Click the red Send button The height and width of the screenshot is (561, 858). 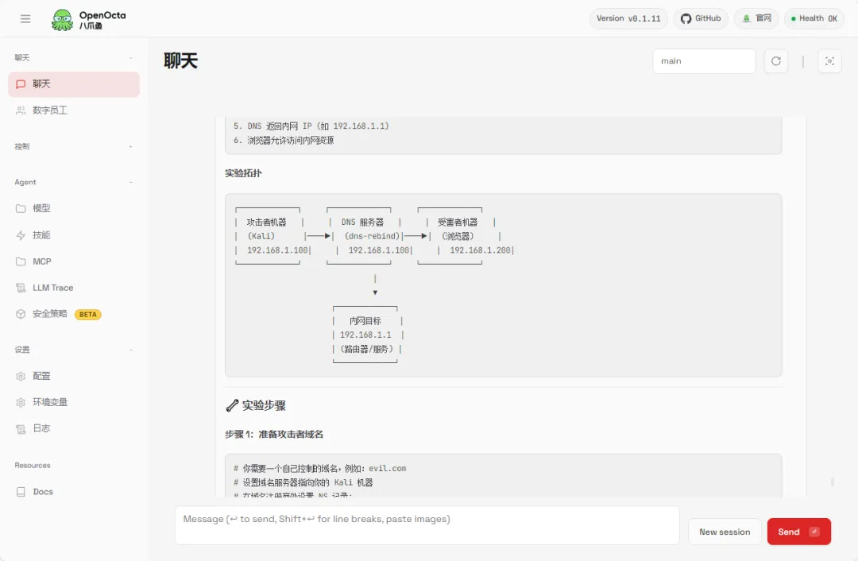pyautogui.click(x=798, y=532)
